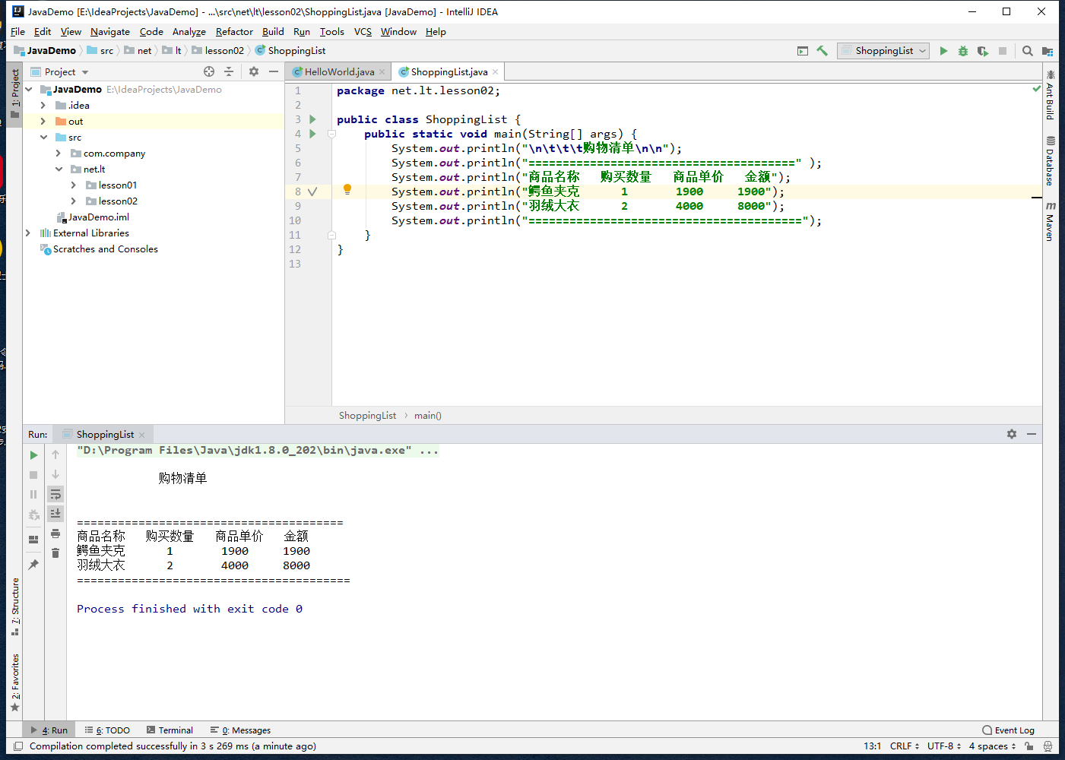Viewport: 1065px width, 760px height.
Task: Debug ShoppingList with the bug icon
Action: coord(963,51)
